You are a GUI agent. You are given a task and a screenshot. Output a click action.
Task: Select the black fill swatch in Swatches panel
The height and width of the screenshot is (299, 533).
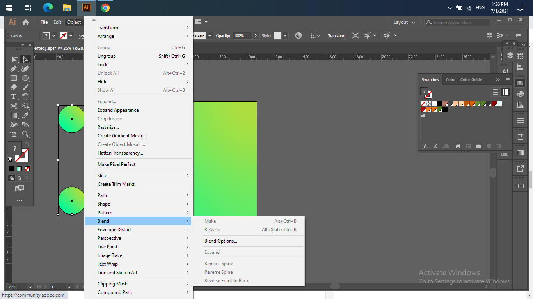(x=439, y=104)
